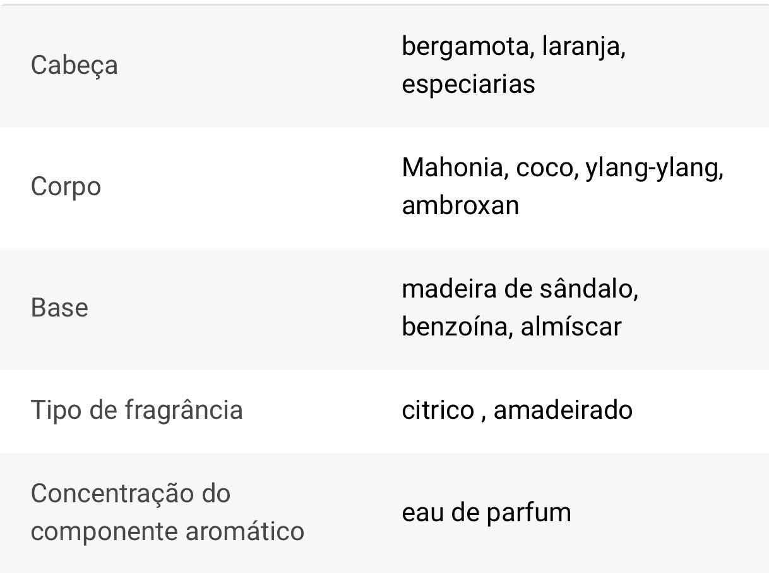Click the word almíscar
769x573 pixels.
[x=571, y=327]
